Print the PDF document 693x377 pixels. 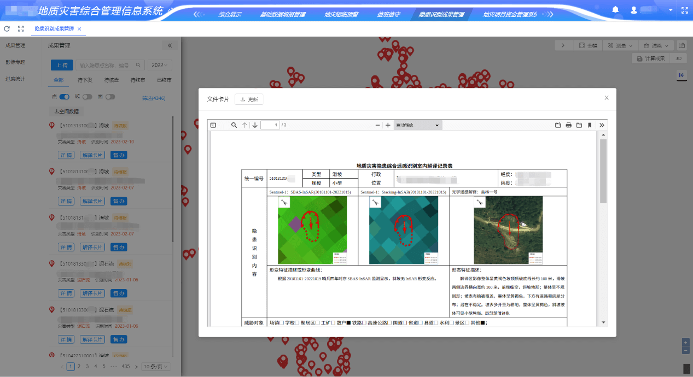[568, 125]
